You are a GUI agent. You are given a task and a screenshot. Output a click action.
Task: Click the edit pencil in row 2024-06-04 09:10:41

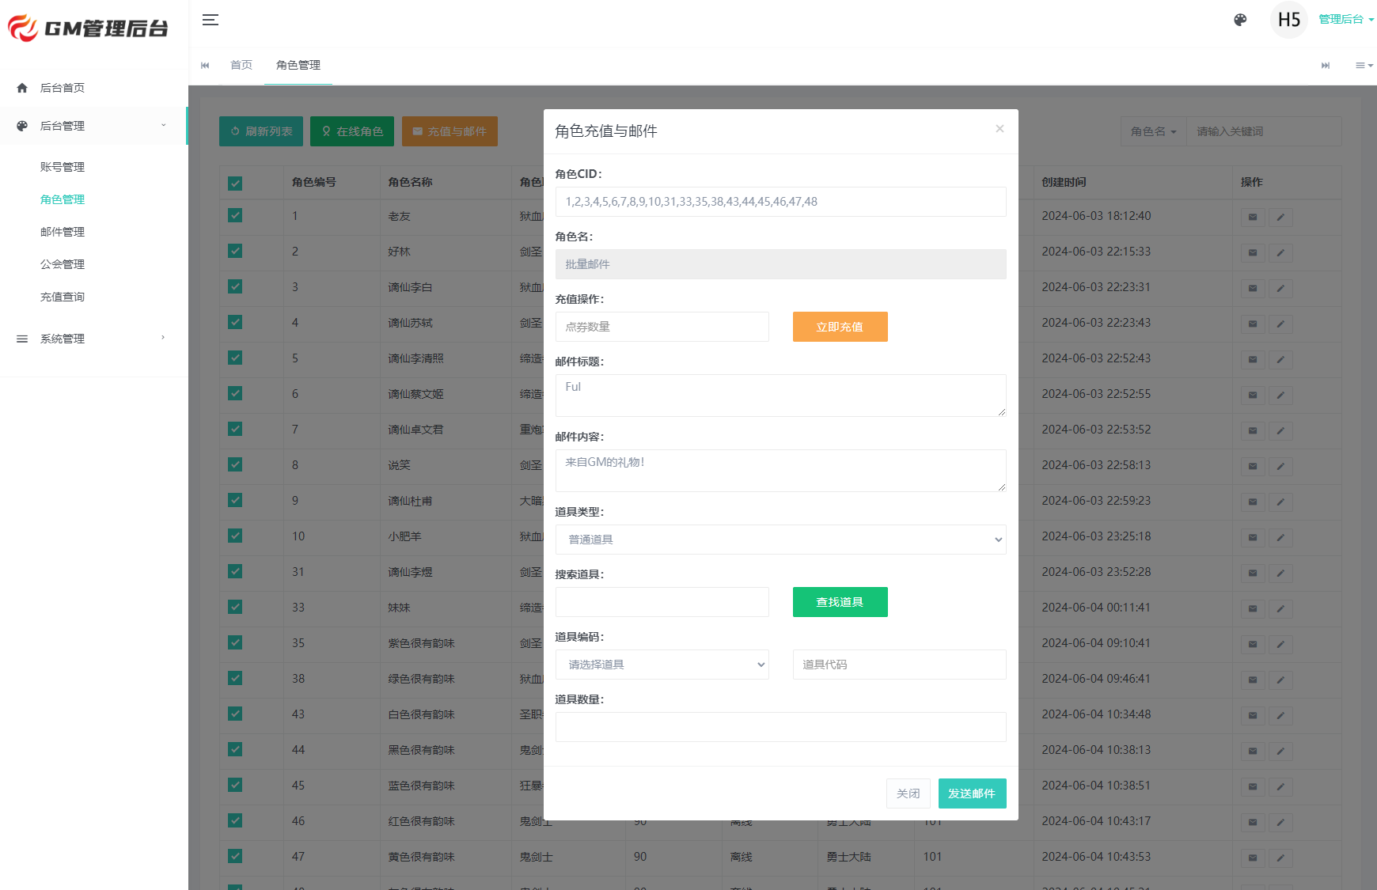click(1280, 644)
